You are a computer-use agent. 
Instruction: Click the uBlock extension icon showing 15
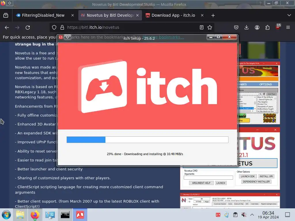point(278,27)
